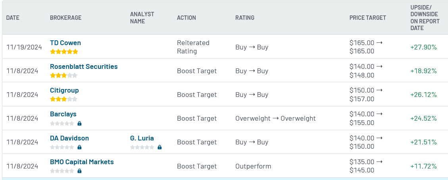Click the $140.00 → $150.00 price target
This screenshot has width=448, height=180.
tap(366, 142)
